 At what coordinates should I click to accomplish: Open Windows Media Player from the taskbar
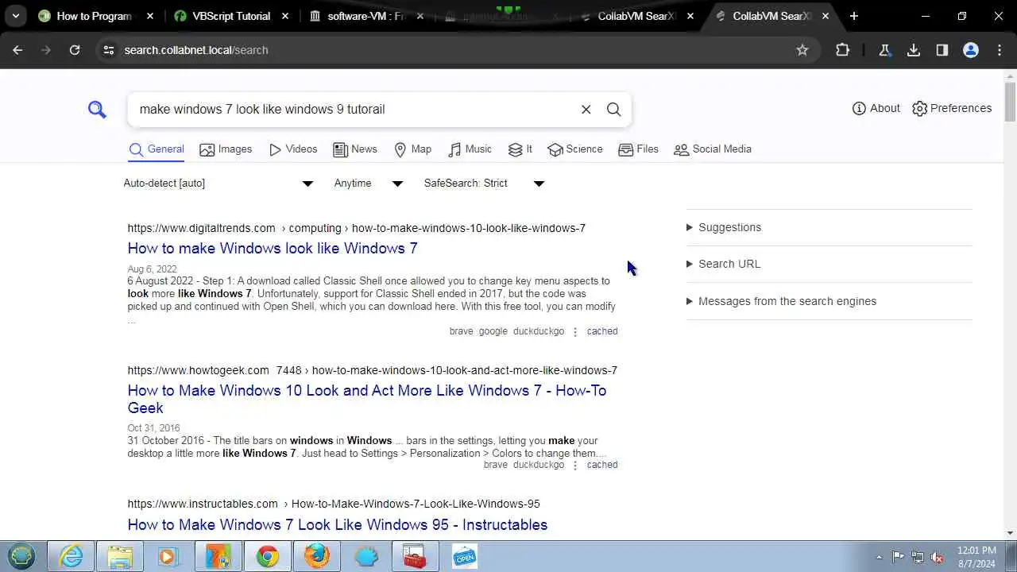point(168,556)
